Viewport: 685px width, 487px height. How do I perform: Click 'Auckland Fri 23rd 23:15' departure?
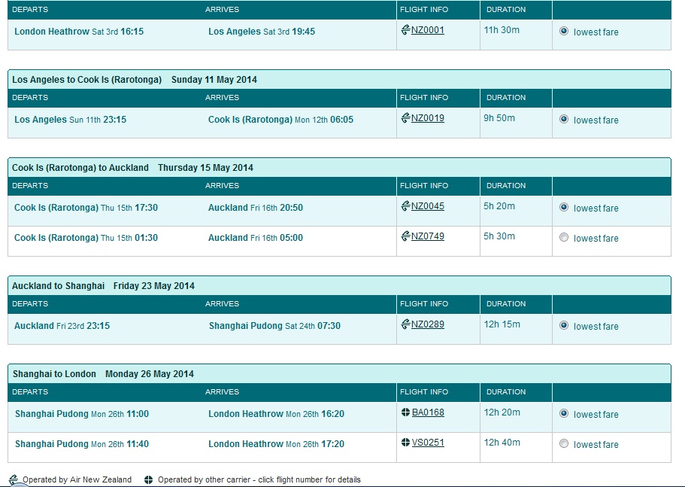tap(62, 326)
